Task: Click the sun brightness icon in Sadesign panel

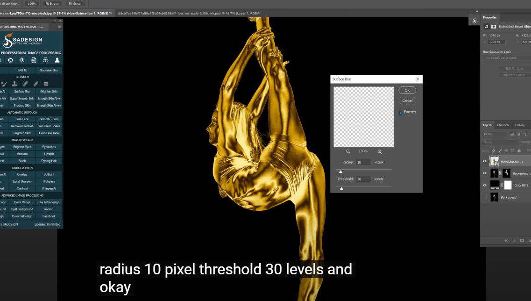Action: 22,60
